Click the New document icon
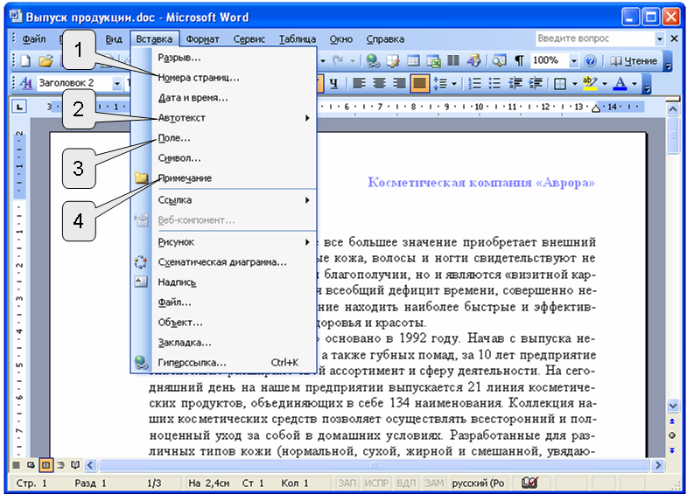The height and width of the screenshot is (494, 687). 25,61
